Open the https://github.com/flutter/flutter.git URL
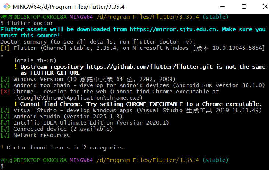Screen dimensions: 269x170 pyautogui.click(x=150, y=67)
